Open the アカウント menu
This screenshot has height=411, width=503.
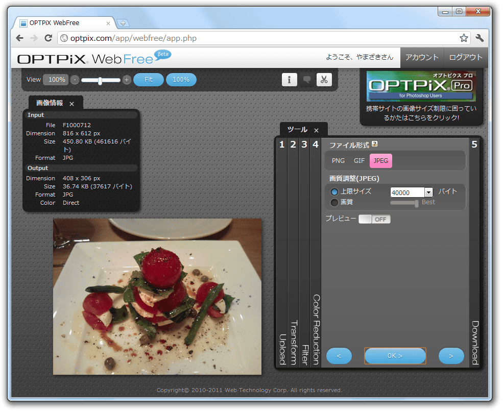[x=422, y=57]
